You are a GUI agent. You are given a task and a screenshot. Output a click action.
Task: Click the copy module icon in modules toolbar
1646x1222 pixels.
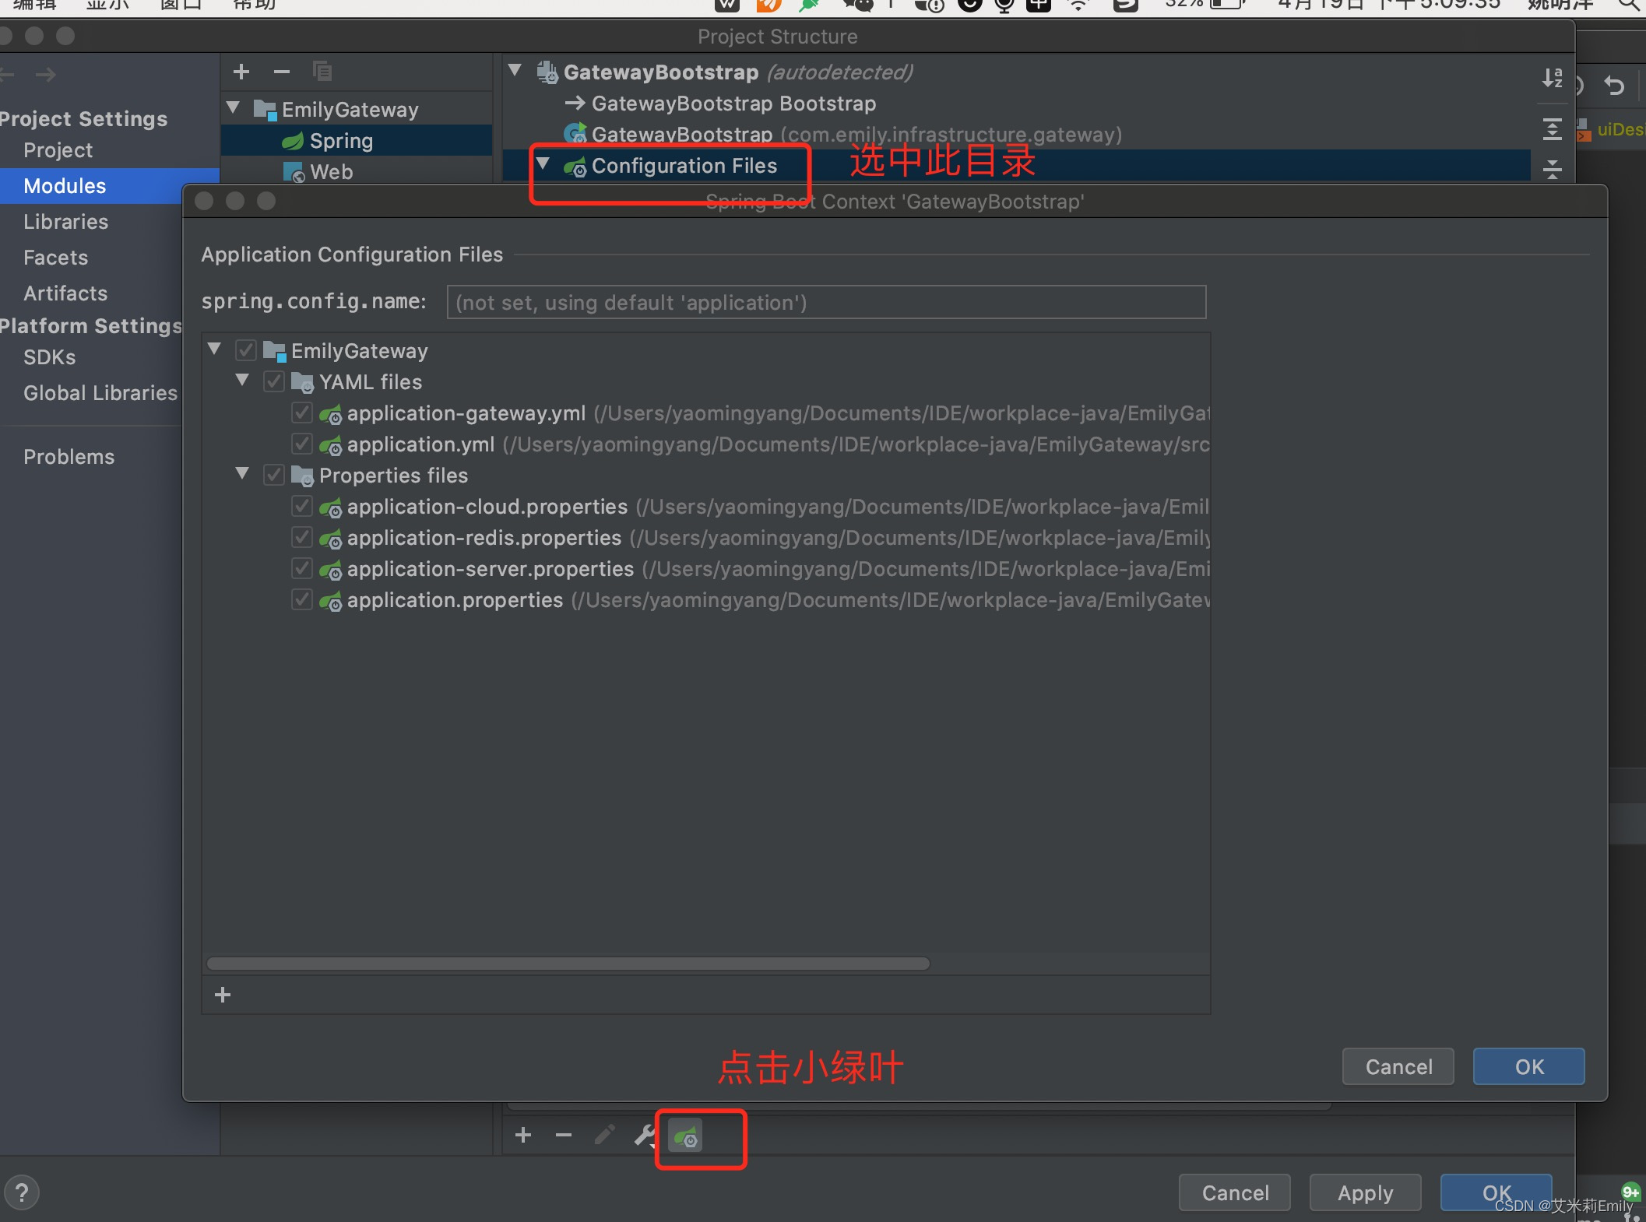pyautogui.click(x=322, y=72)
